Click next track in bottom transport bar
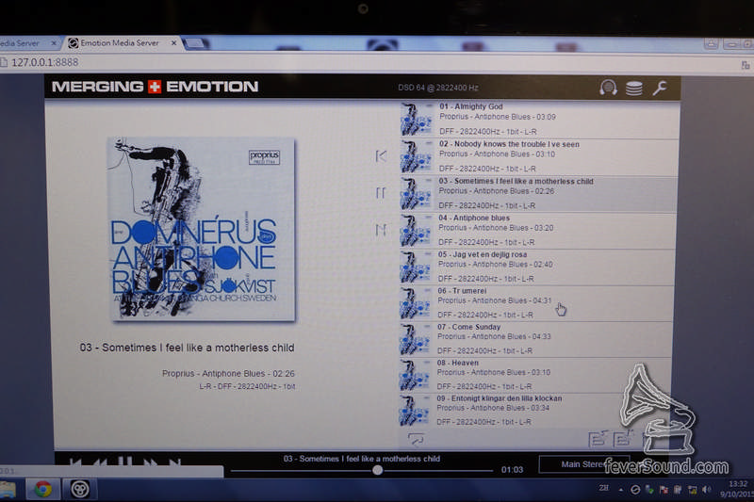 coord(175,462)
